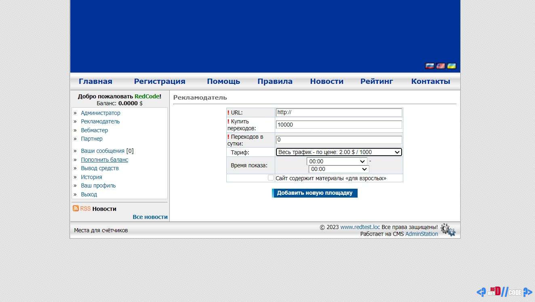The image size is (535, 302).
Task: Open the Контакты menu item
Action: (430, 81)
